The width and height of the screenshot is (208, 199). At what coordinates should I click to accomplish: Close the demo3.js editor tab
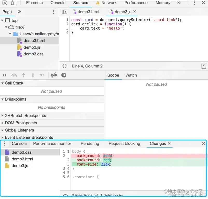click(x=135, y=11)
